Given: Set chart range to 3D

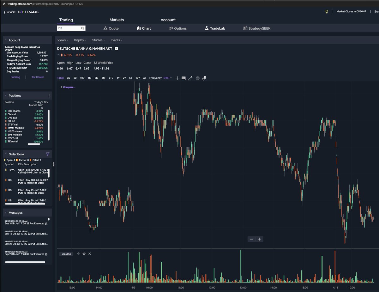Looking at the screenshot, I should pyautogui.click(x=69, y=78).
